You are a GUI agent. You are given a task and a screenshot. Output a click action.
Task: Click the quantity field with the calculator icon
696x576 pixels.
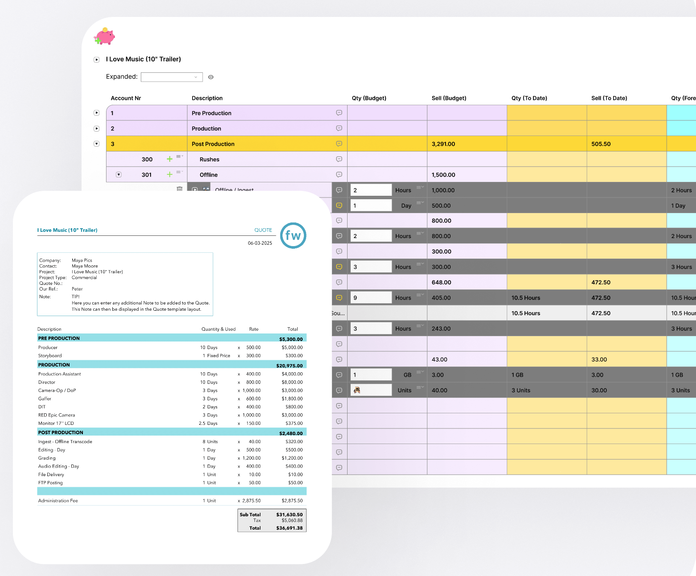click(x=371, y=390)
